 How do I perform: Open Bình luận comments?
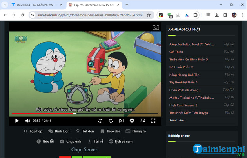pyautogui.click(x=59, y=131)
